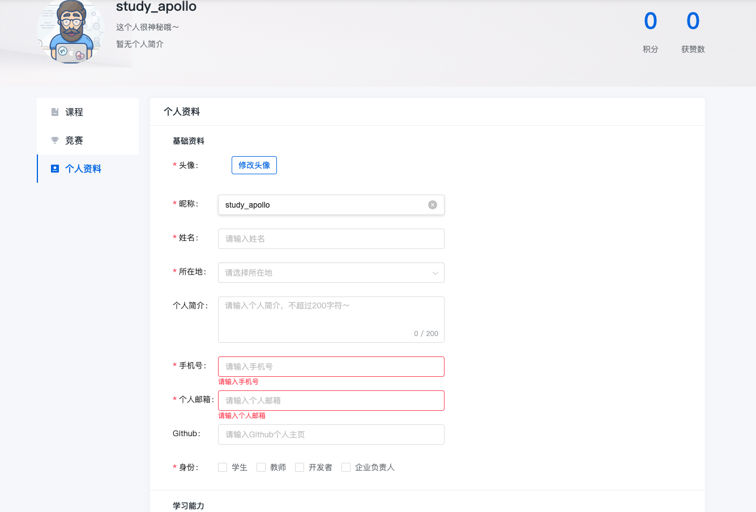Check the 教师 identity checkbox
The height and width of the screenshot is (512, 756).
point(261,467)
